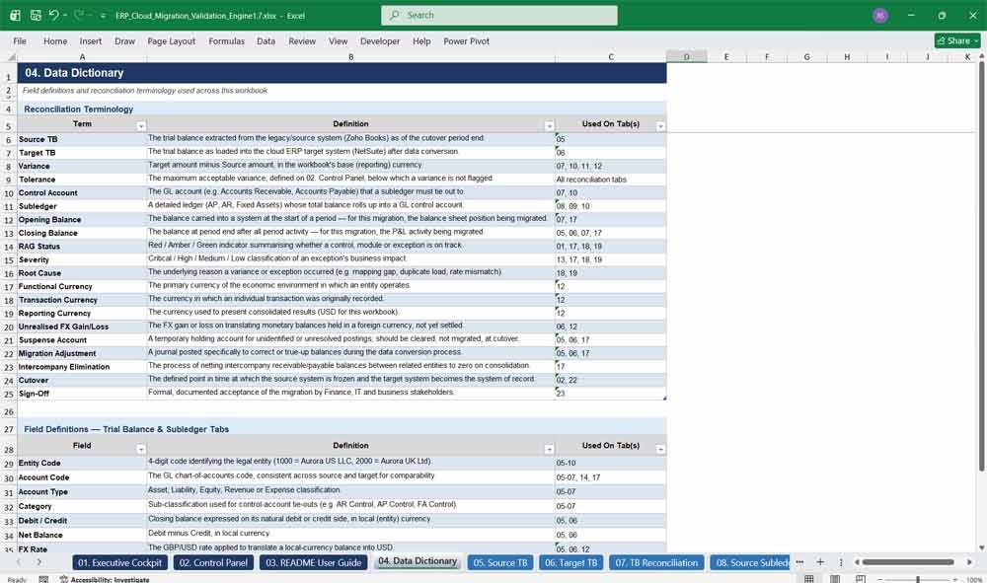Add a new sheet with plus icon

coord(819,562)
